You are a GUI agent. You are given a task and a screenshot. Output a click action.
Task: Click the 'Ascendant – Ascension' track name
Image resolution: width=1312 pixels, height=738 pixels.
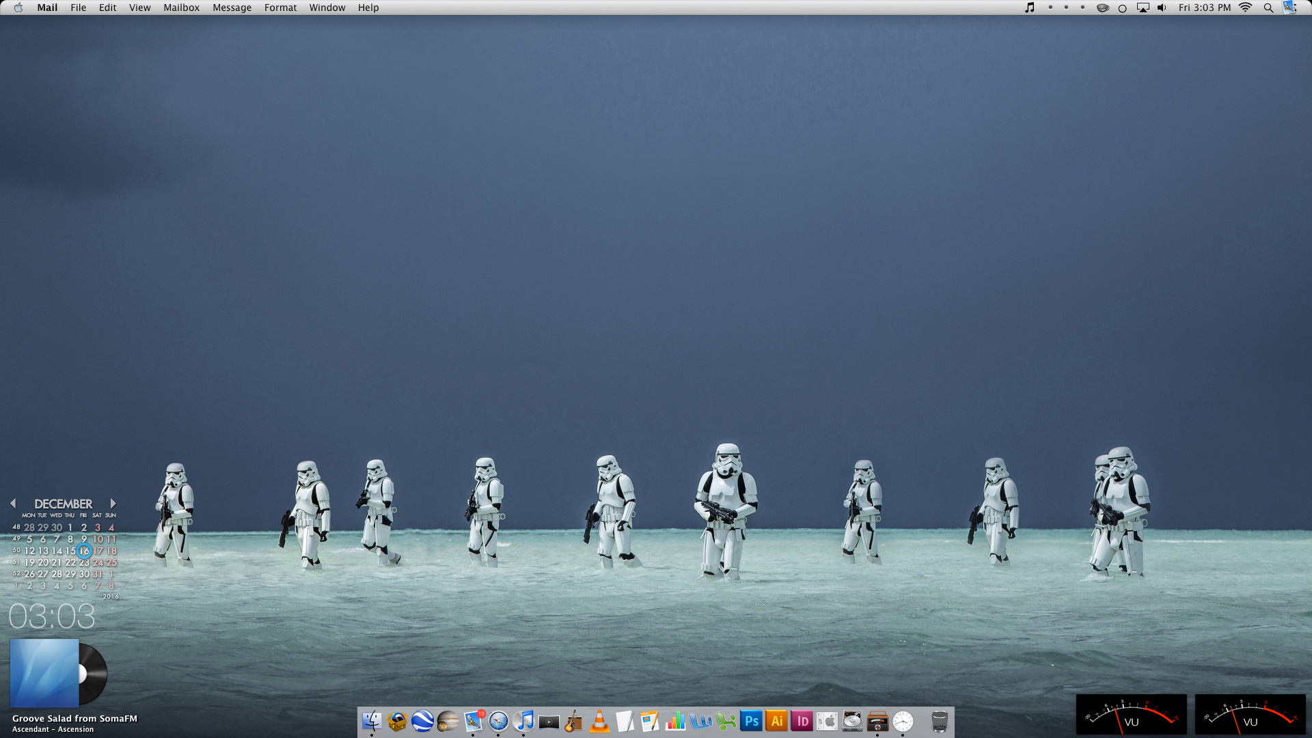[x=53, y=729]
